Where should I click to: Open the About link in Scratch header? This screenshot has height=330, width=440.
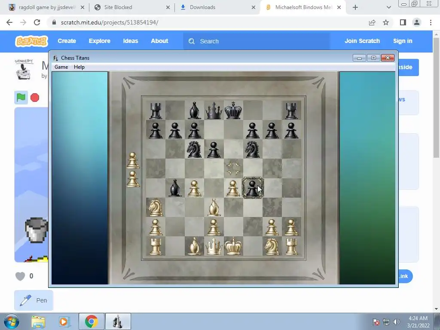[159, 41]
